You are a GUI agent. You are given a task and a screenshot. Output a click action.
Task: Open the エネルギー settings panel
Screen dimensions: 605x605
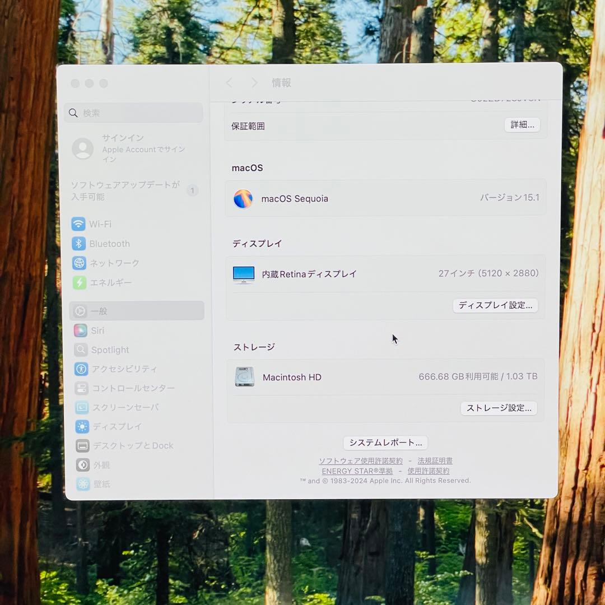(x=111, y=282)
